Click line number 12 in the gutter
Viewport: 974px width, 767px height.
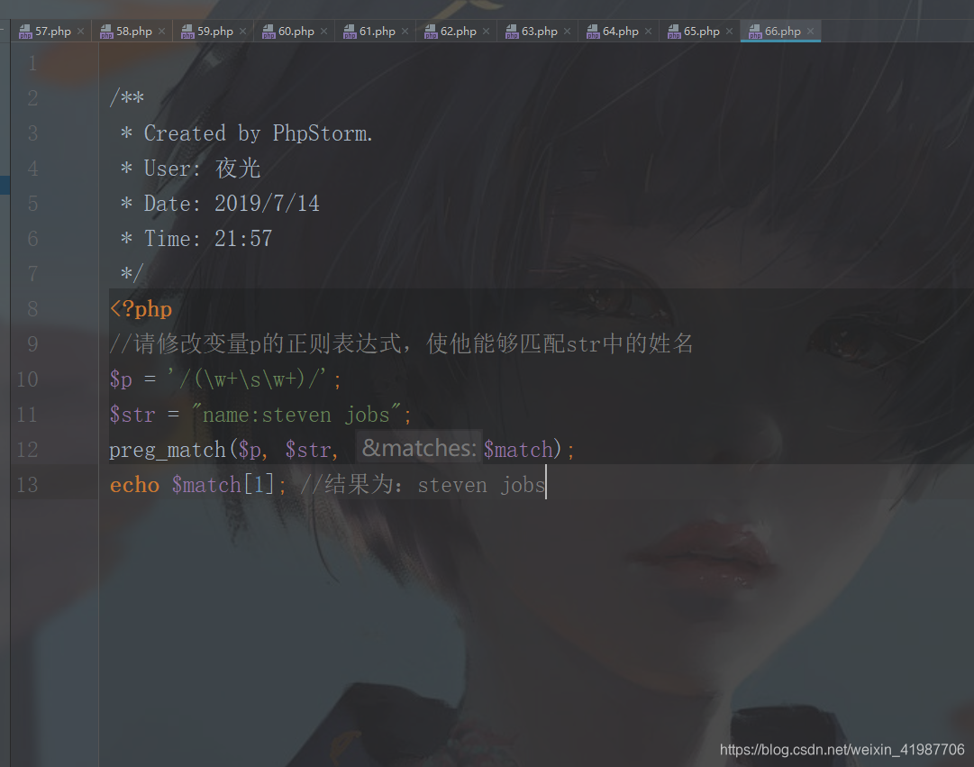click(x=27, y=450)
